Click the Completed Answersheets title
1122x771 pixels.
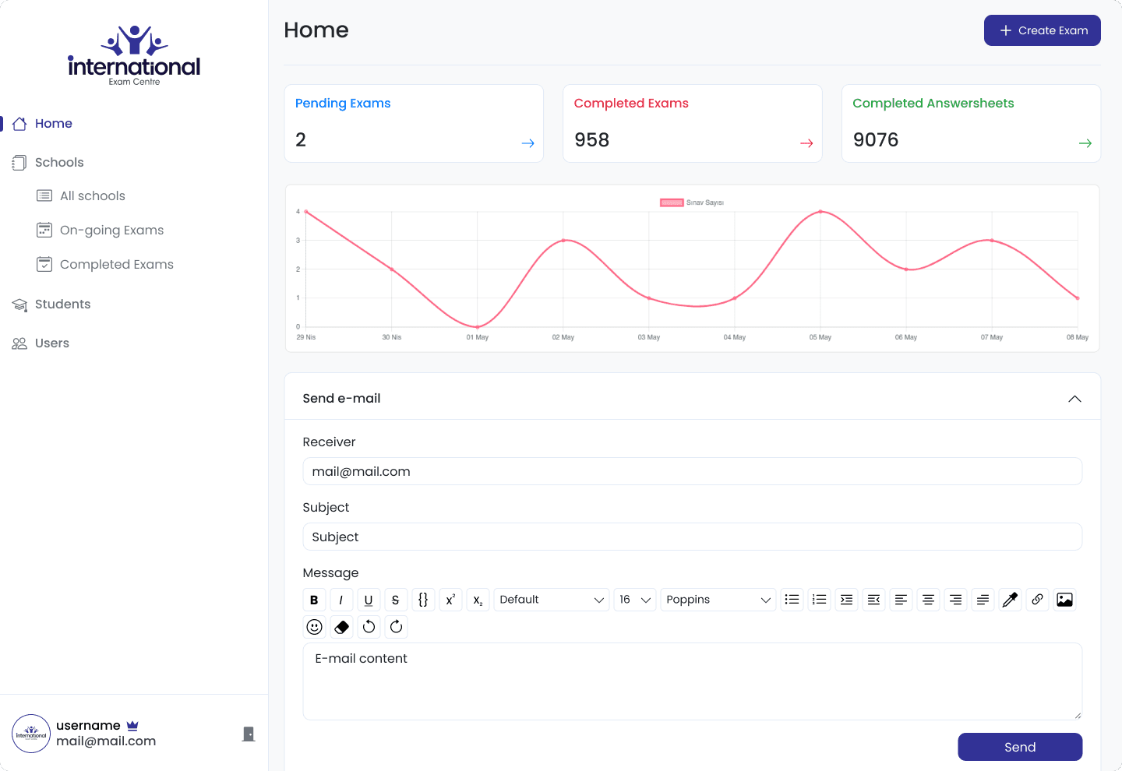coord(933,103)
